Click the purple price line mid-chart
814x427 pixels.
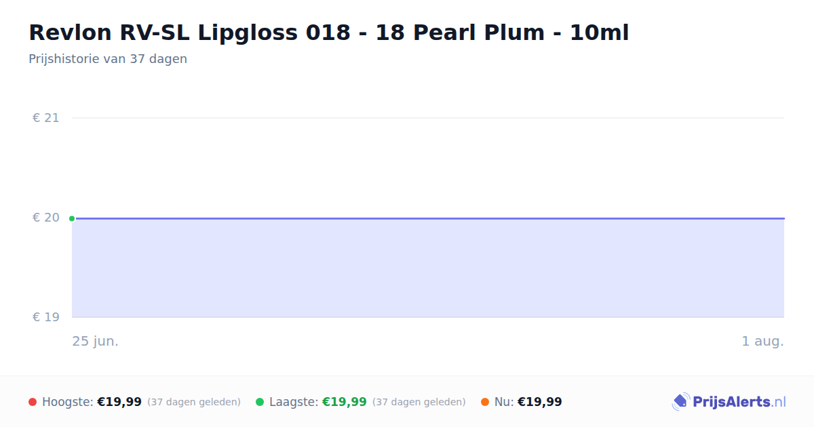(x=428, y=218)
